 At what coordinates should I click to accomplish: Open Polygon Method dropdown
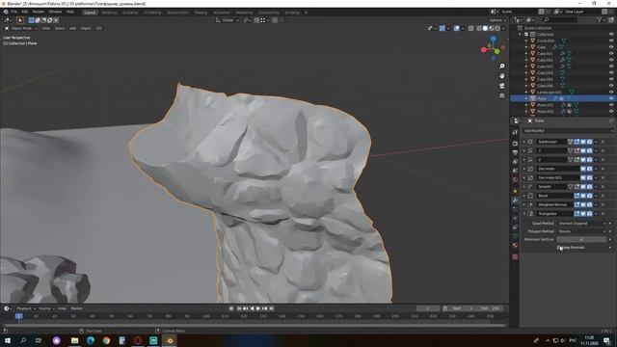(582, 231)
